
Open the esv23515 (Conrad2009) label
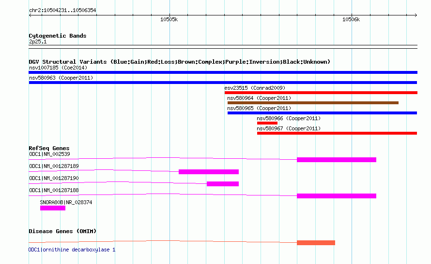pos(255,88)
